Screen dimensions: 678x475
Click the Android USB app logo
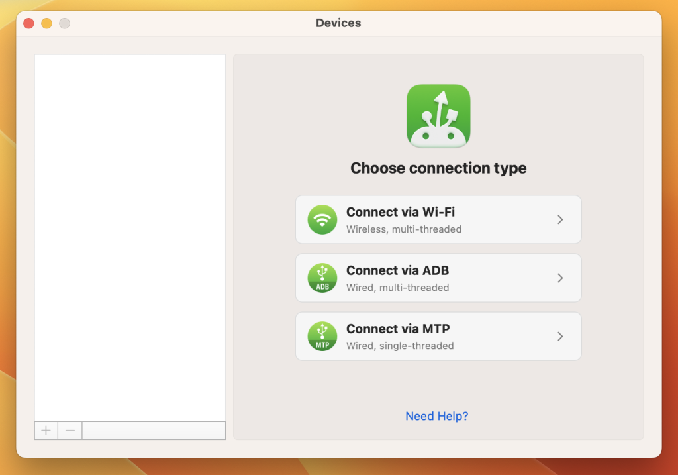(x=438, y=116)
